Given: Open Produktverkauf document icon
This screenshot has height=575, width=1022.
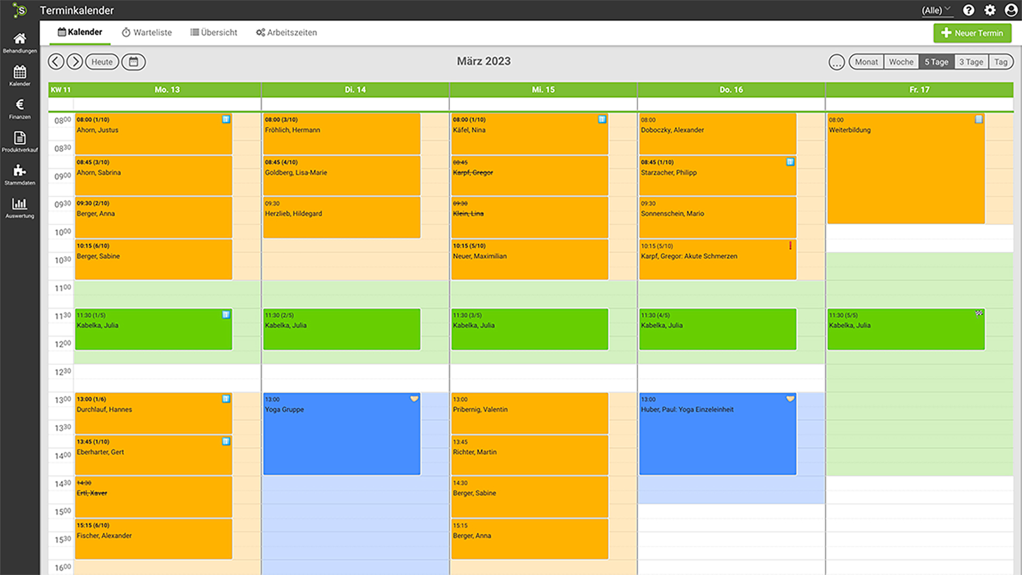Looking at the screenshot, I should pyautogui.click(x=20, y=141).
